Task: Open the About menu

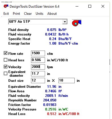Action: (52, 14)
